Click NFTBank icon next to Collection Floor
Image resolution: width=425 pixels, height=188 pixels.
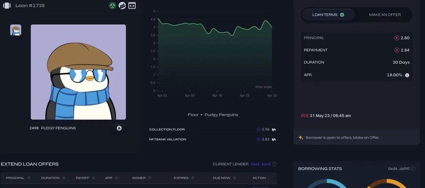coord(273,129)
